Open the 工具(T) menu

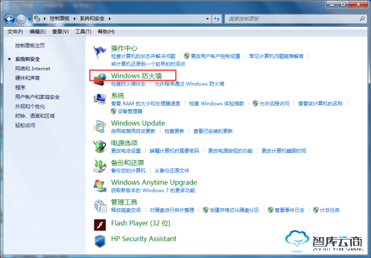click(x=83, y=31)
